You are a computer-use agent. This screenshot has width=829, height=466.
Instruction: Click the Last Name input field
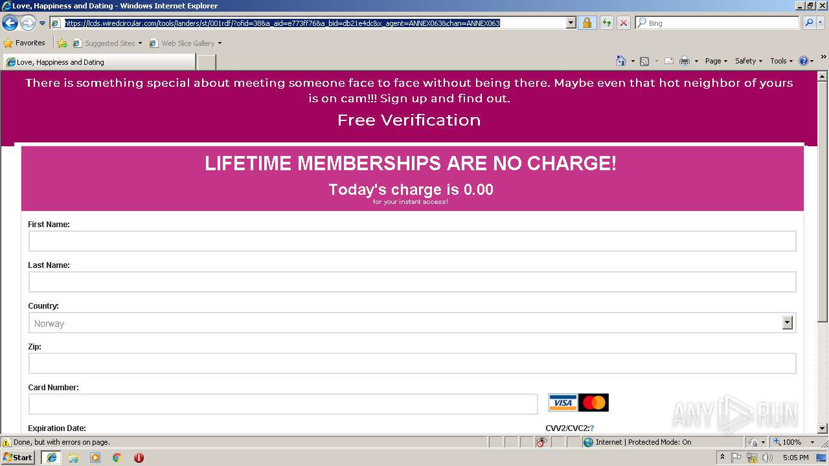pos(412,282)
